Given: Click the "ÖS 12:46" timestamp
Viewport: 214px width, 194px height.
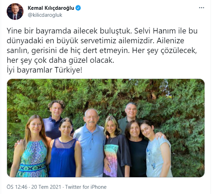Looking at the screenshot, I should 17,187.
